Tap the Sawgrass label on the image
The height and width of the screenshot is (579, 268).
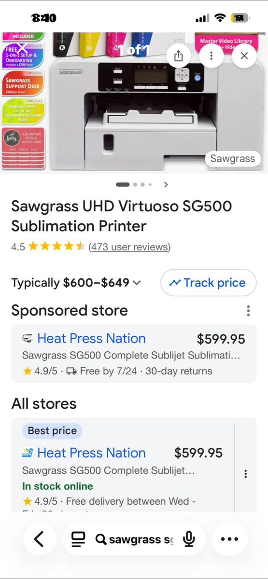[x=232, y=159]
